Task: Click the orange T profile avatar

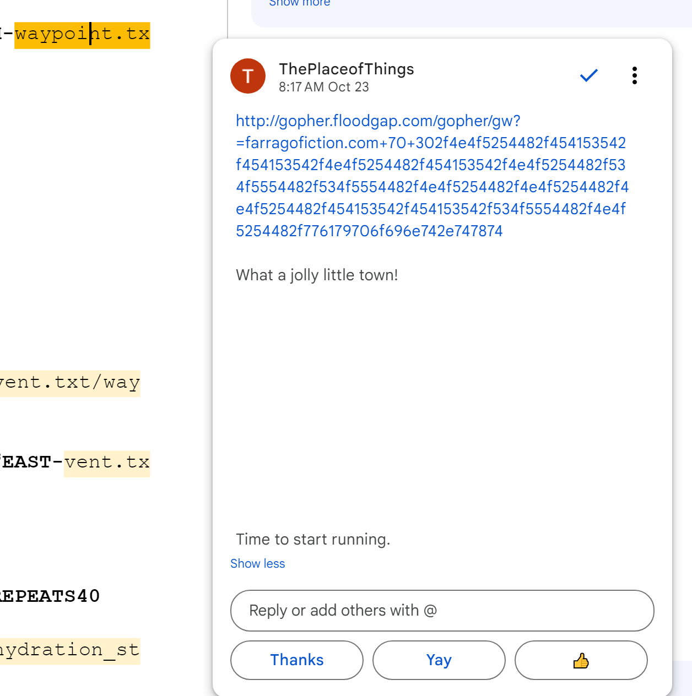Action: pyautogui.click(x=248, y=76)
